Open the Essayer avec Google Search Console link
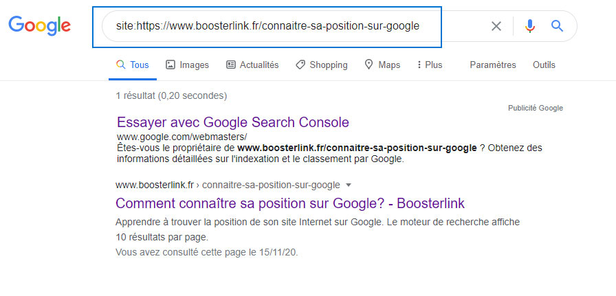 233,122
